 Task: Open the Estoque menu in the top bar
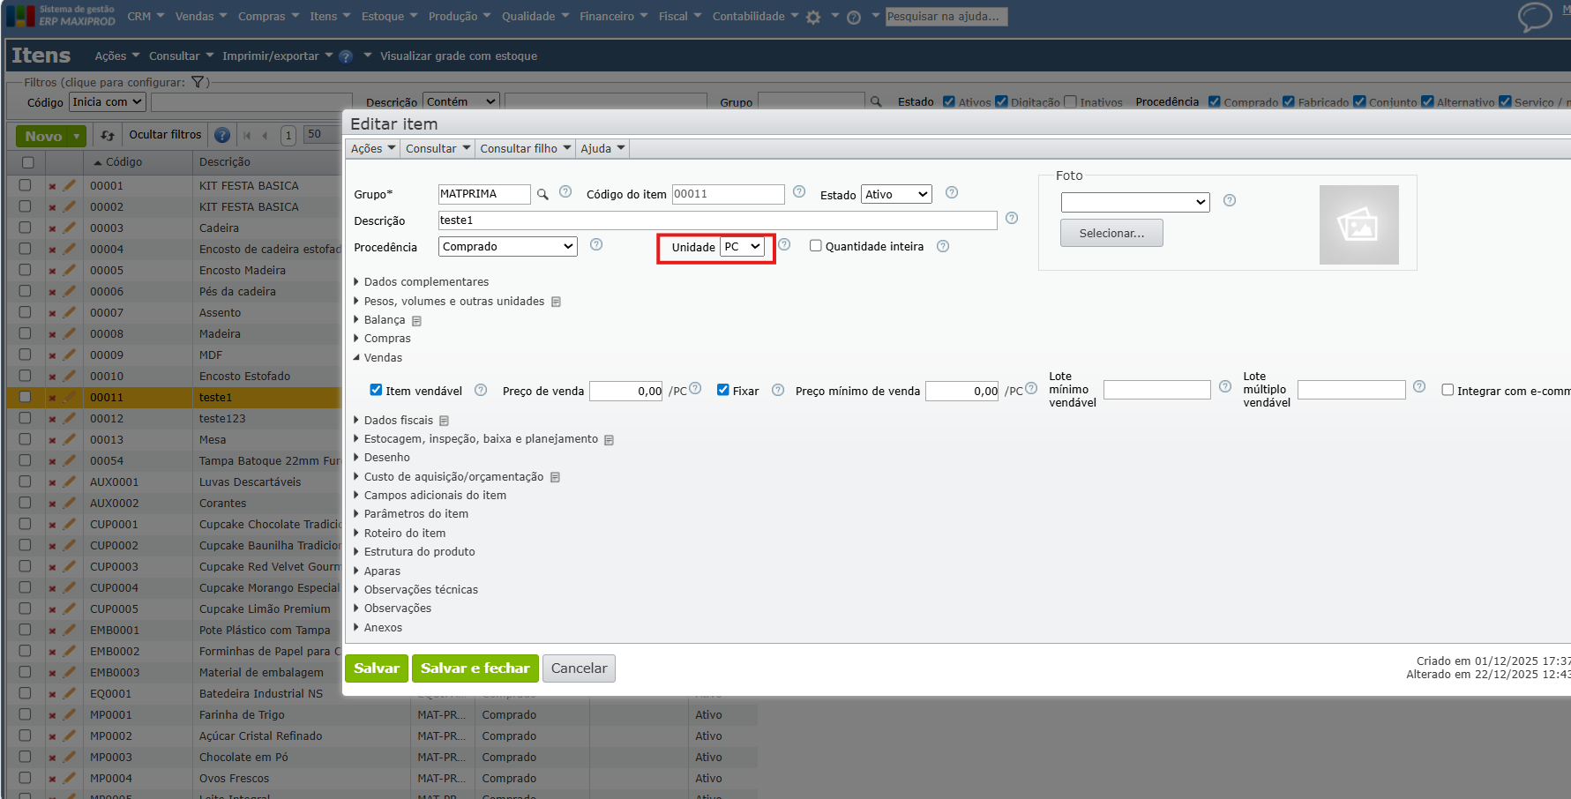tap(389, 17)
